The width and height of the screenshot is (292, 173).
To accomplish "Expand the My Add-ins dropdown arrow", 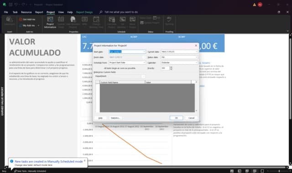I will (x=38, y=25).
